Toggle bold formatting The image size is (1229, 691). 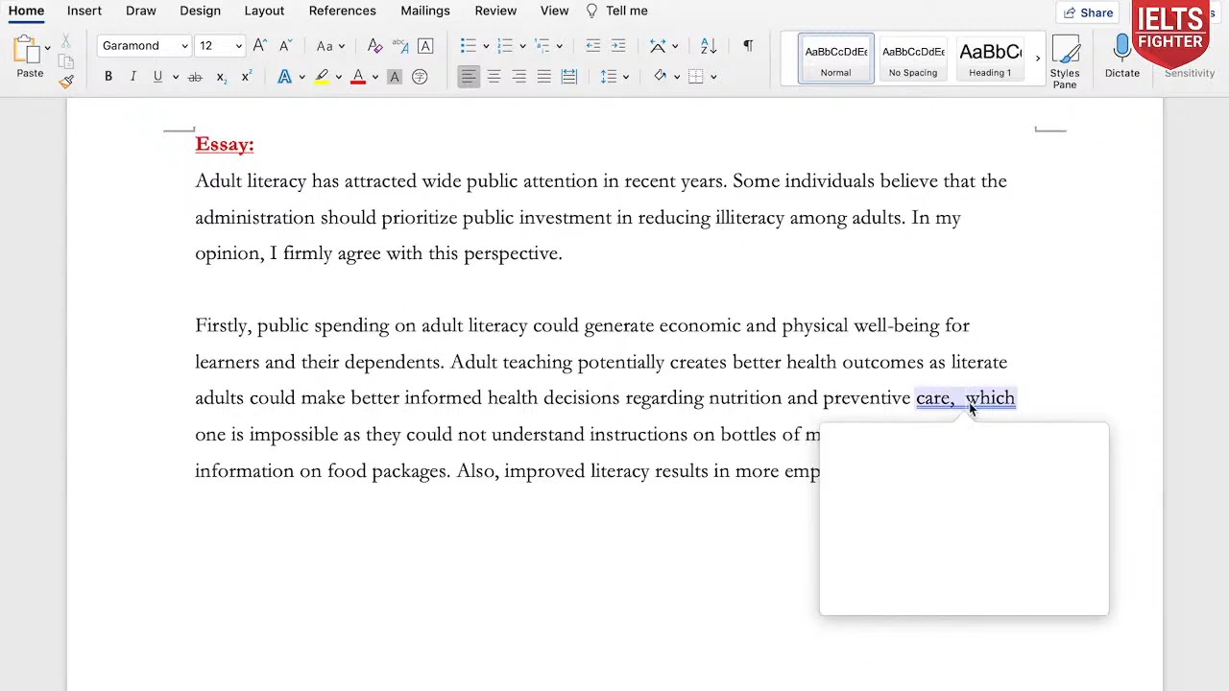click(x=108, y=77)
